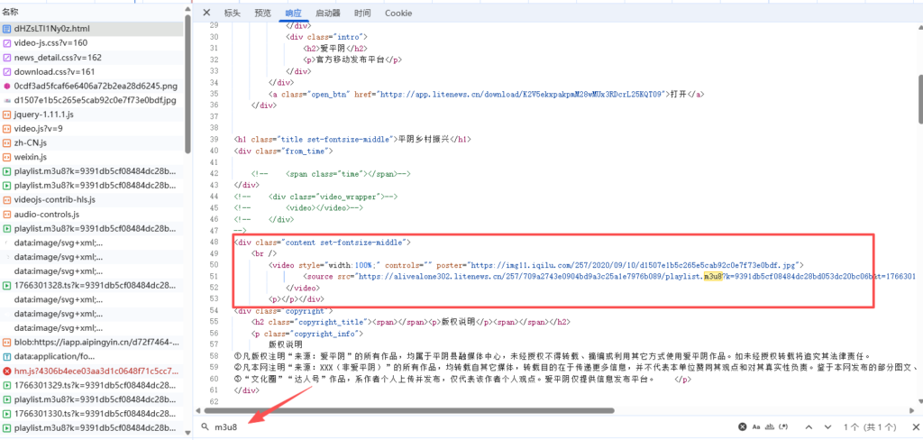Clear the m3u8 search text

tap(743, 426)
